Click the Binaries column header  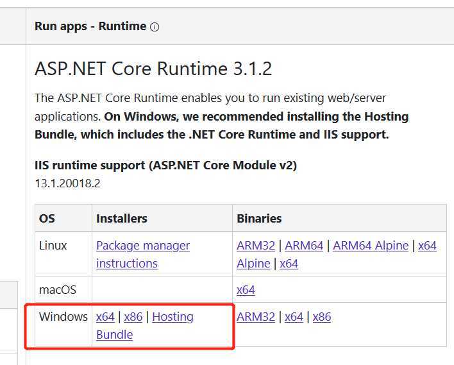click(x=259, y=219)
